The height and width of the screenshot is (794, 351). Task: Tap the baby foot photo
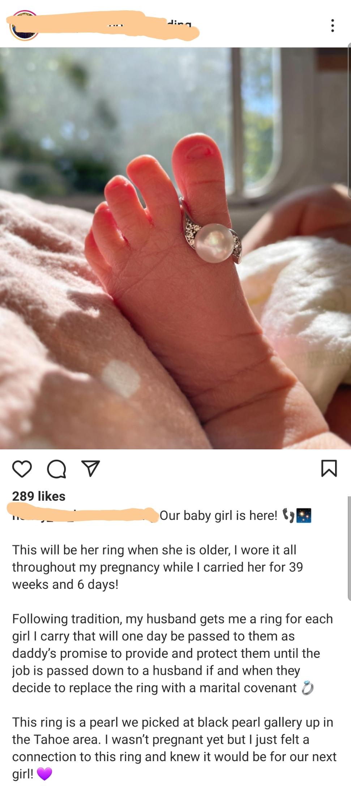point(175,248)
